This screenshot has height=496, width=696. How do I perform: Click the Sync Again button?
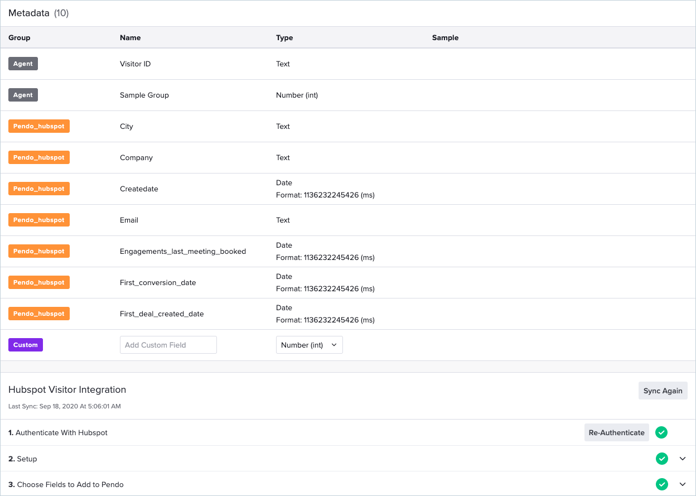pos(663,391)
